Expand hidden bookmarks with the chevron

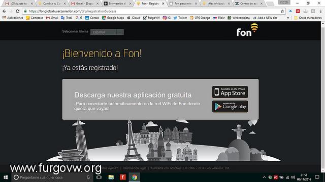pyautogui.click(x=288, y=18)
